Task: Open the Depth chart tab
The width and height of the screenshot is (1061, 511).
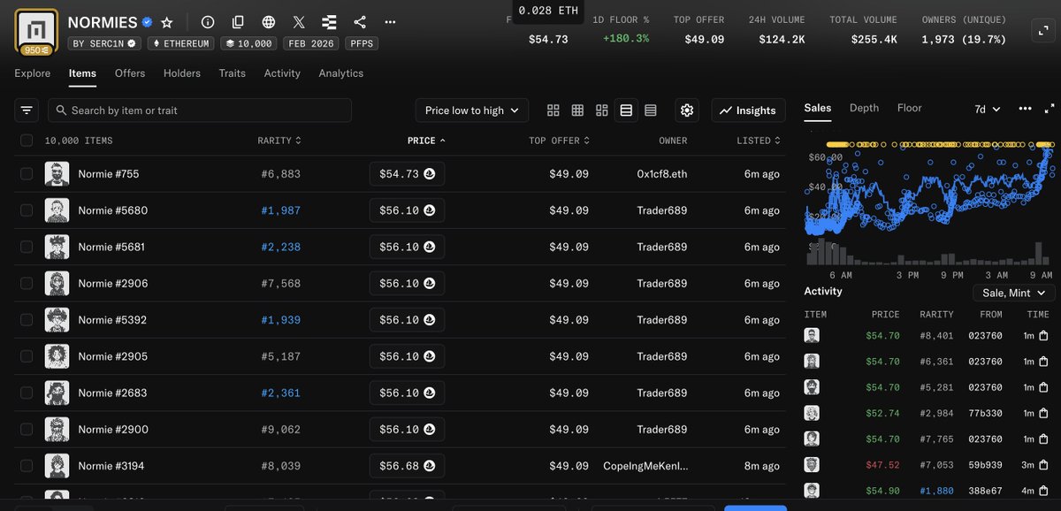Action: [x=864, y=108]
